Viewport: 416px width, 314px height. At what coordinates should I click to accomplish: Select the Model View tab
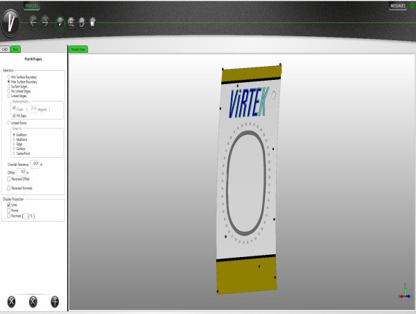pos(78,49)
